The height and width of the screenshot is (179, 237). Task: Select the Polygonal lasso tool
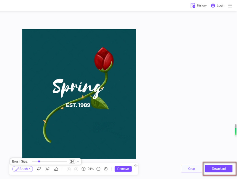[47, 169]
